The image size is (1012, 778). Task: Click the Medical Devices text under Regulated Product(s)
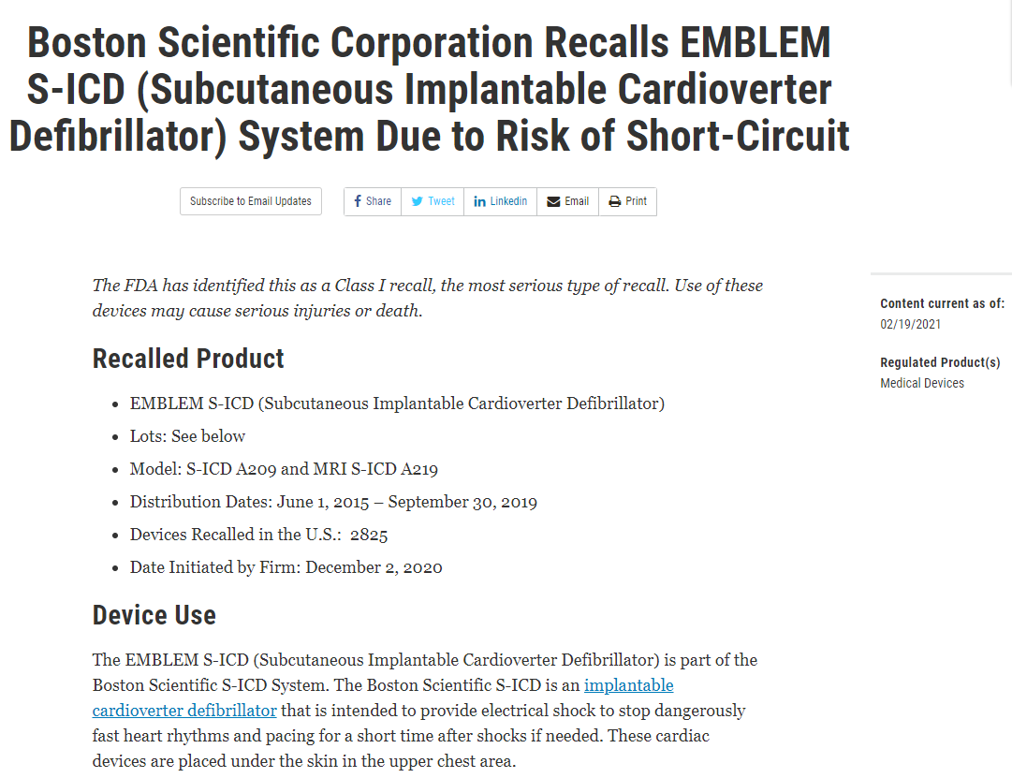922,383
